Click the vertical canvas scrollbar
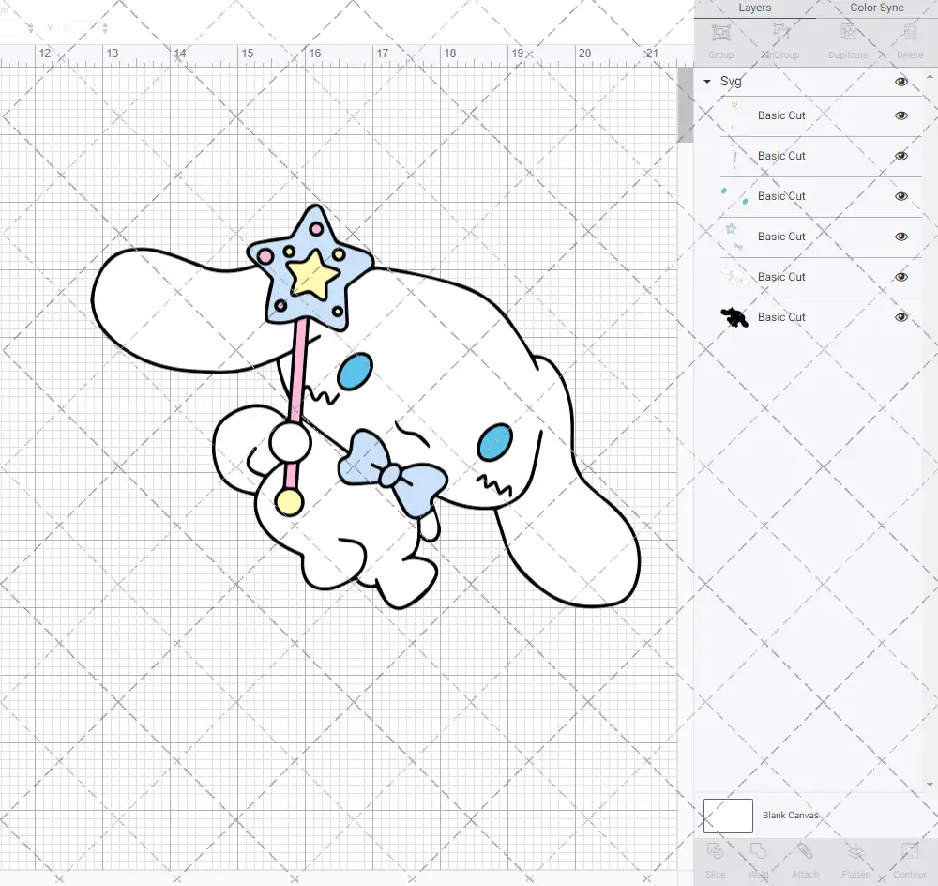The image size is (938, 886). 686,103
